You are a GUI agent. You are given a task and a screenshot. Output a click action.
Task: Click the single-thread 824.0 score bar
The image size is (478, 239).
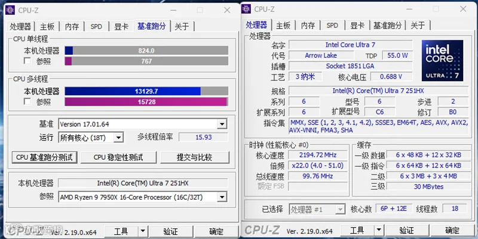(x=146, y=51)
